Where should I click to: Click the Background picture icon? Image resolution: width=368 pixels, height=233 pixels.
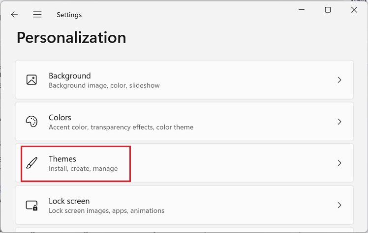tap(31, 80)
